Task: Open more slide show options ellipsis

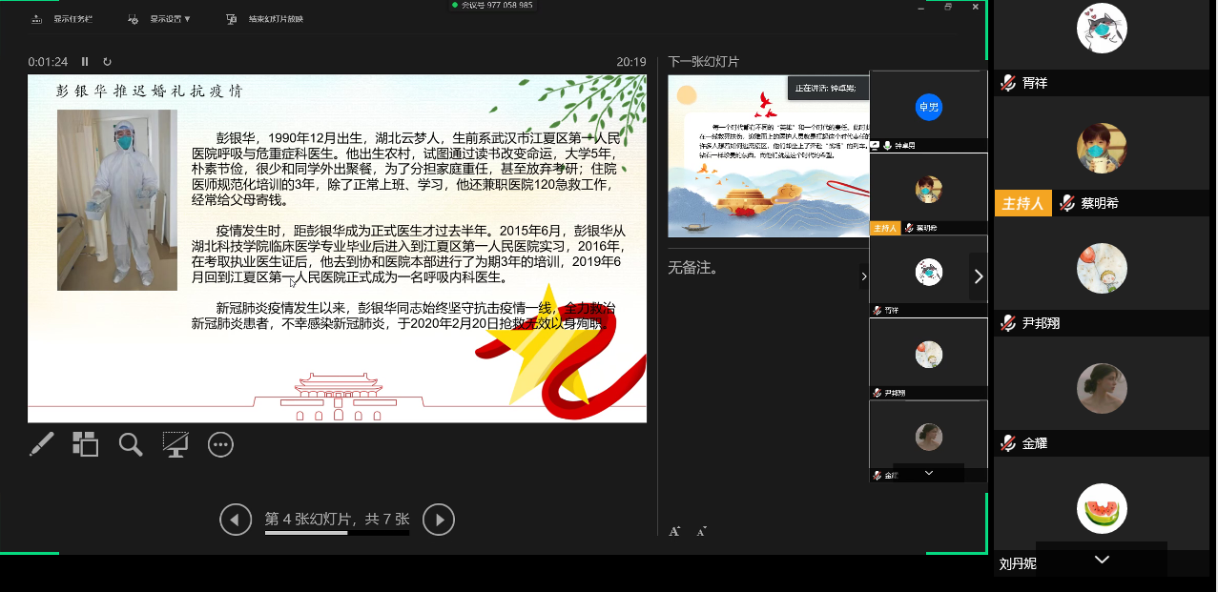Action: (220, 444)
